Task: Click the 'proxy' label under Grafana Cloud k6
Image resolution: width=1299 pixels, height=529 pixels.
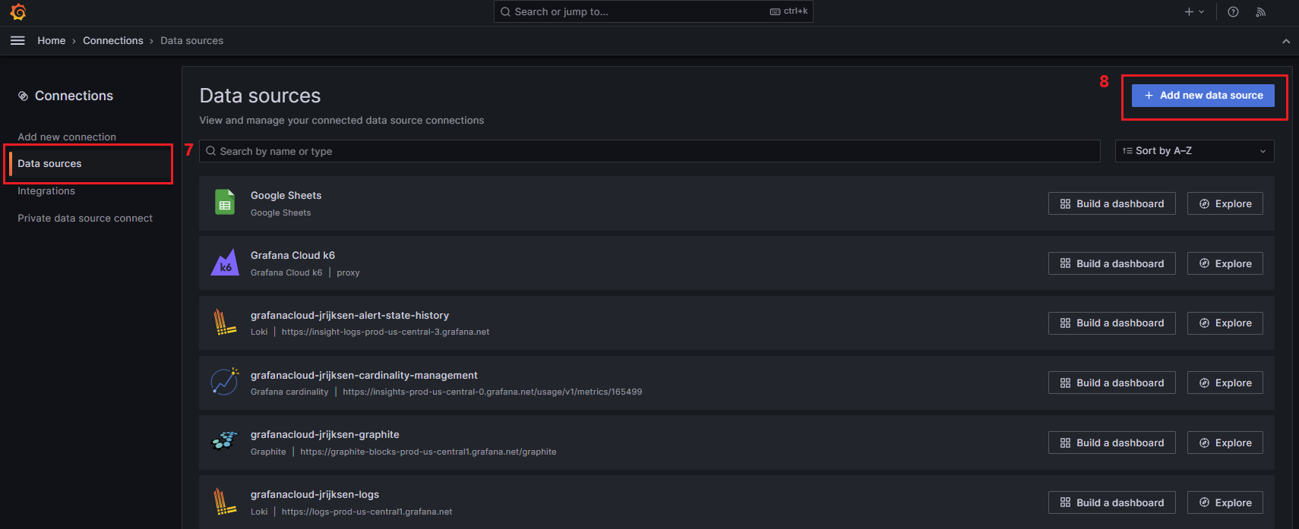Action: click(x=348, y=273)
